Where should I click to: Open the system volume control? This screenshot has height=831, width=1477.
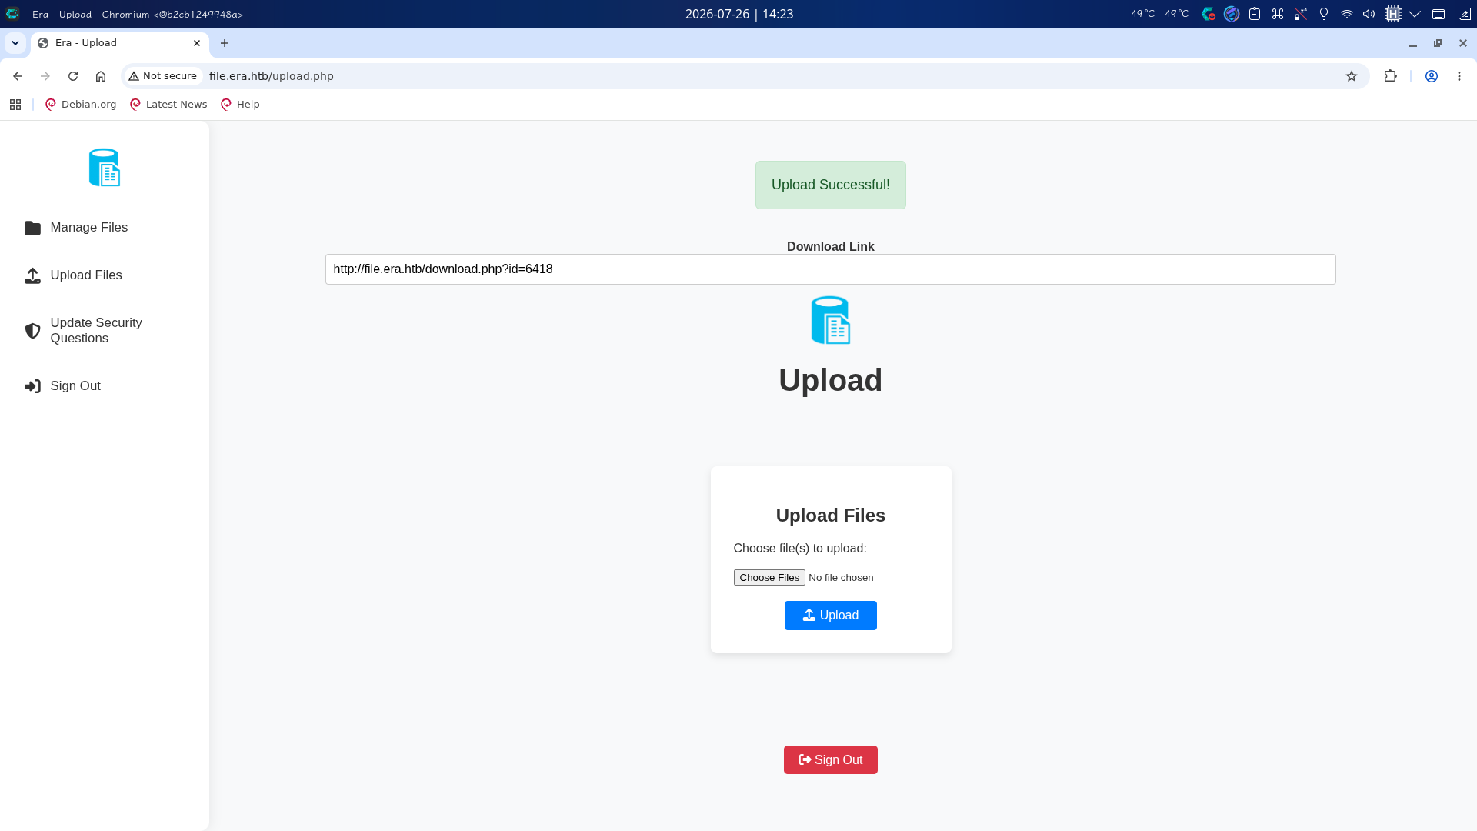point(1369,14)
